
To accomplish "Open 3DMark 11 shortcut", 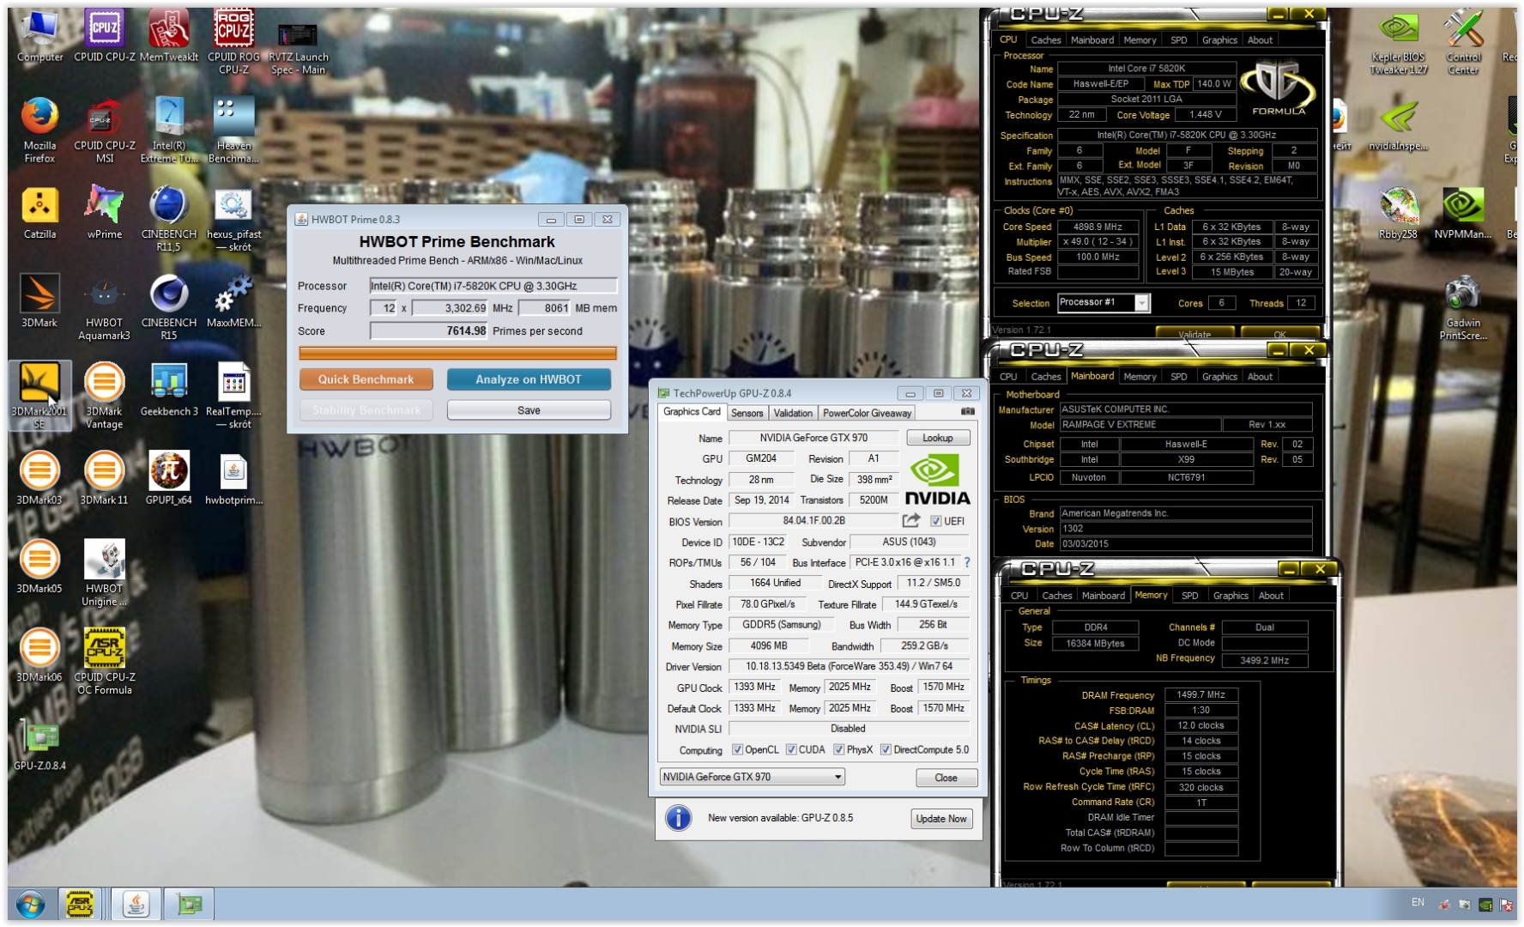I will [104, 477].
